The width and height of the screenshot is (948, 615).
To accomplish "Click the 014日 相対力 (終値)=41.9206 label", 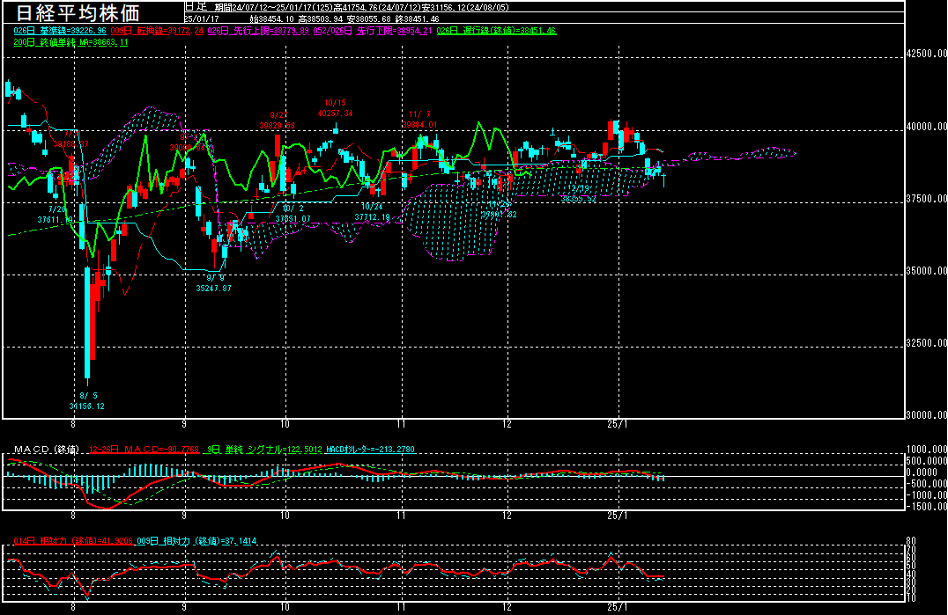I will 73,541.
